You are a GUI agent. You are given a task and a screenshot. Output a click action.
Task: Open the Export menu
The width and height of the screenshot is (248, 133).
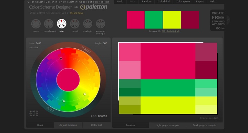pyautogui.click(x=200, y=2)
